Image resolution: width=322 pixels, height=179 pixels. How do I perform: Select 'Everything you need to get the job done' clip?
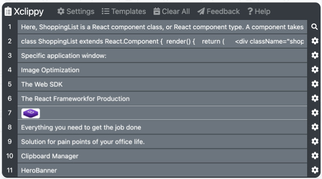(162, 127)
